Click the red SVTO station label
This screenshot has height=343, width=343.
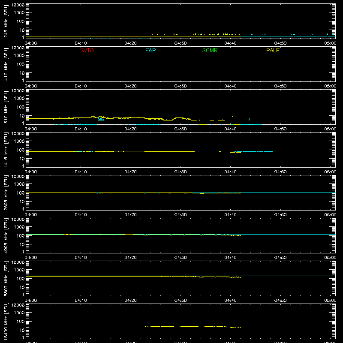point(87,50)
